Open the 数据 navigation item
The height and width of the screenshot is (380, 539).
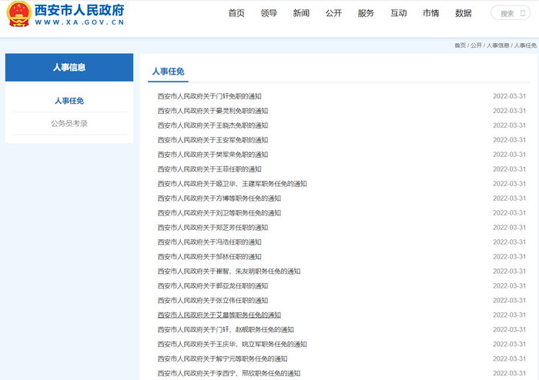(463, 13)
